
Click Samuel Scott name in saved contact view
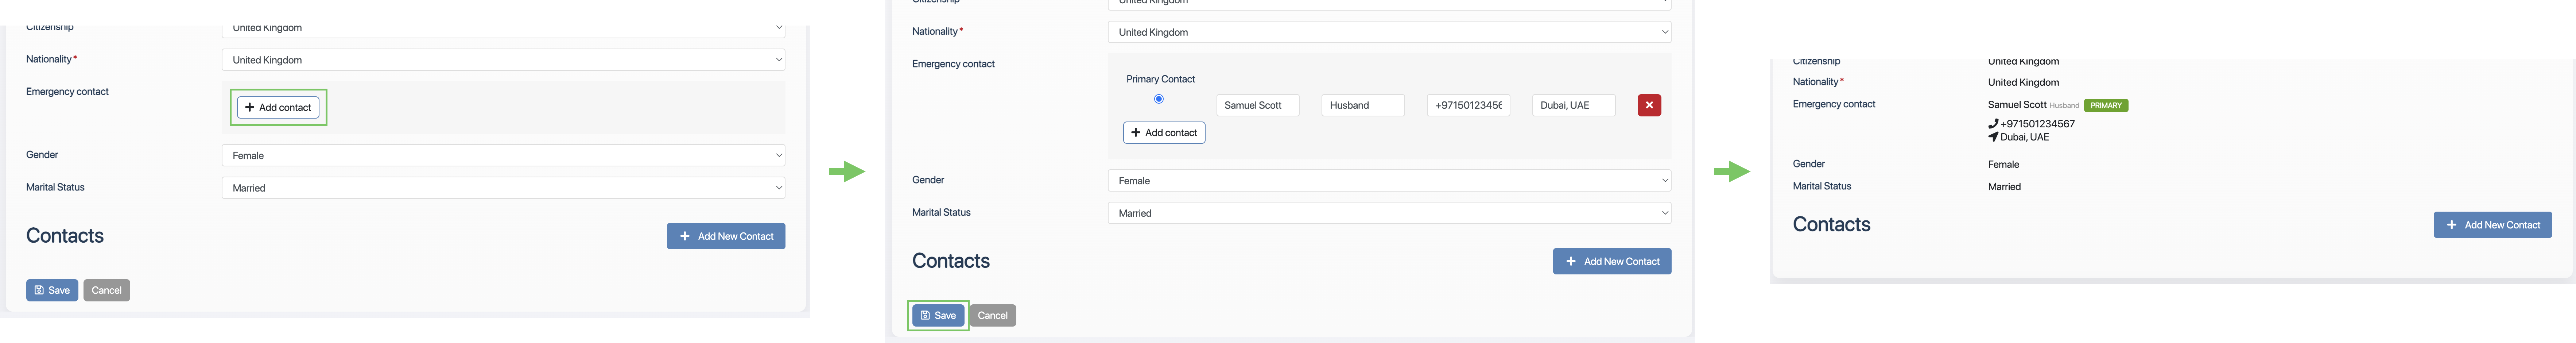pos(2016,105)
